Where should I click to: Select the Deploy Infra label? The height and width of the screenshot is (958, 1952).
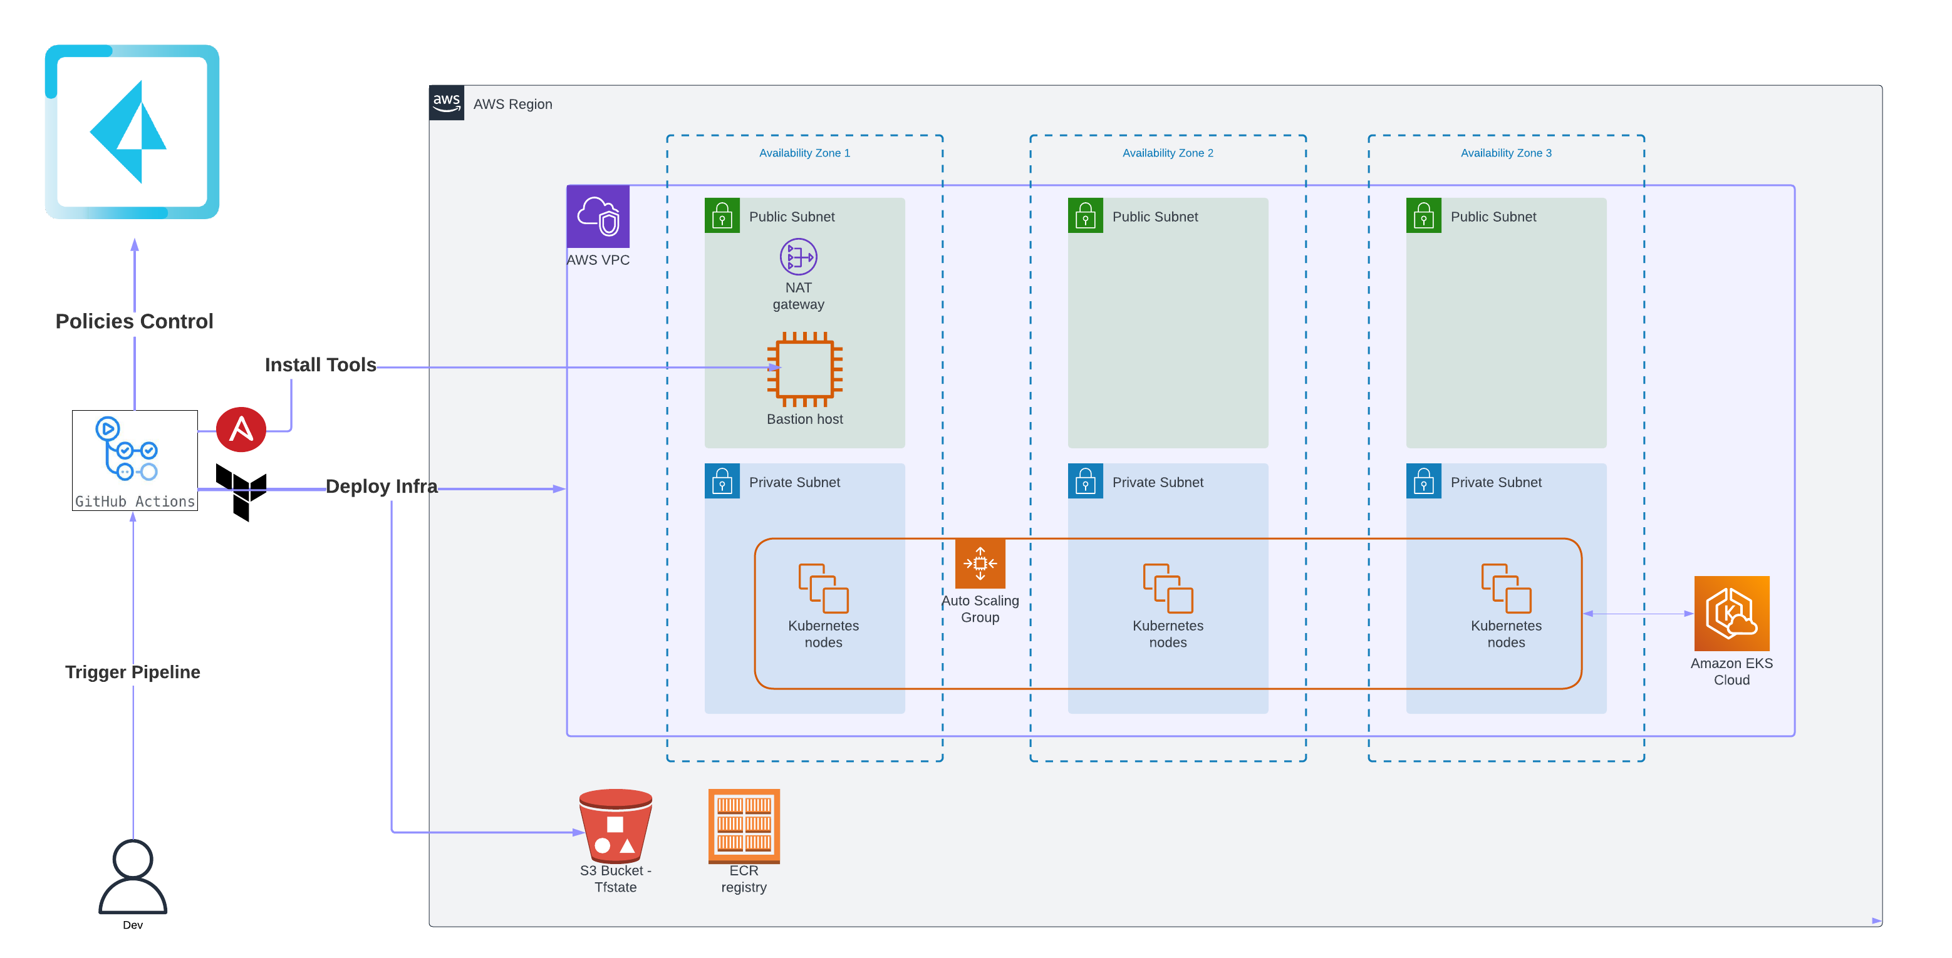(381, 486)
